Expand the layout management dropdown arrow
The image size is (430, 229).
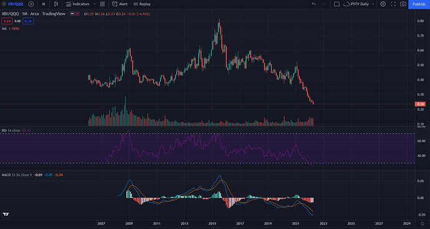pos(373,4)
